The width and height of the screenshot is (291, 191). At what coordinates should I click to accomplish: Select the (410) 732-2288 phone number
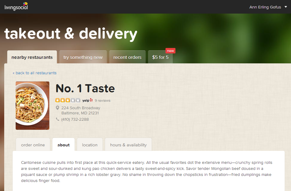point(75,119)
